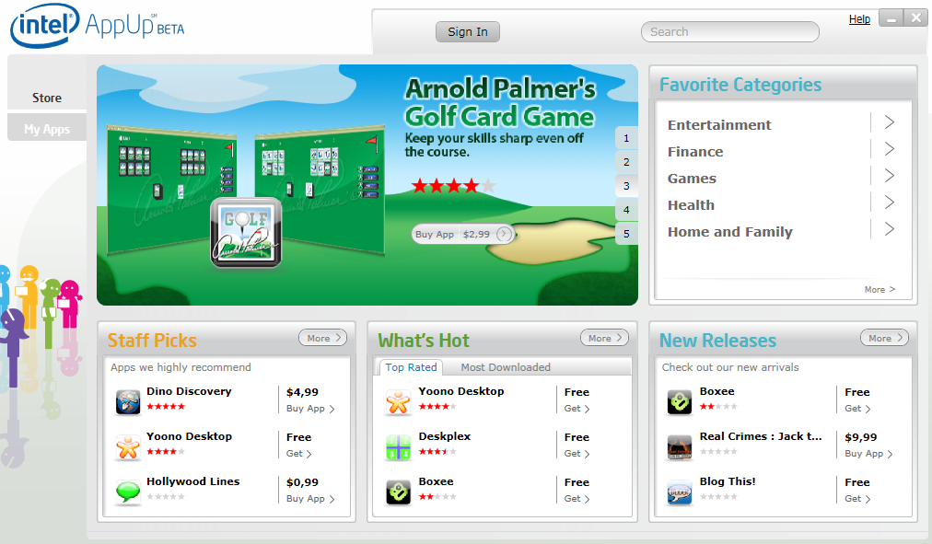Open the Health category
The image size is (932, 544).
click(x=691, y=205)
